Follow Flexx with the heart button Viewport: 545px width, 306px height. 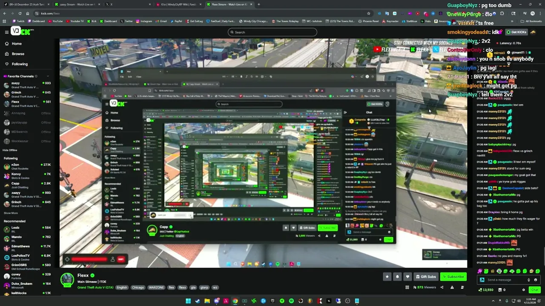coord(407,277)
